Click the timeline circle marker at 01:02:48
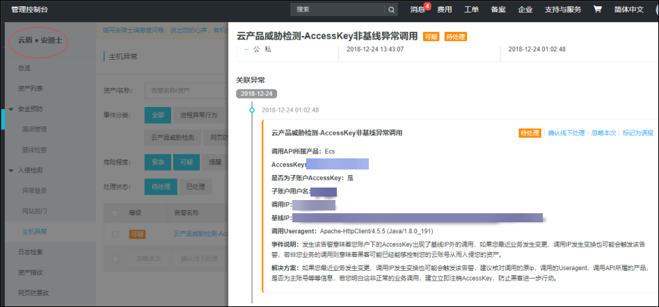This screenshot has height=307, width=659. [x=251, y=110]
